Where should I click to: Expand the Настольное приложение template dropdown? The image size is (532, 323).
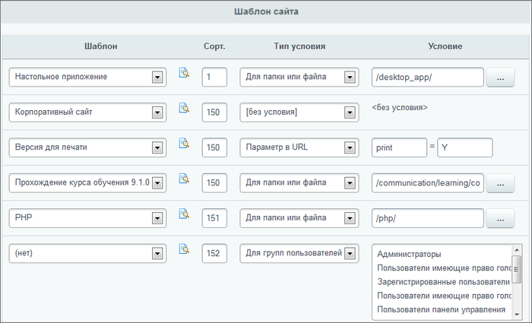click(157, 77)
